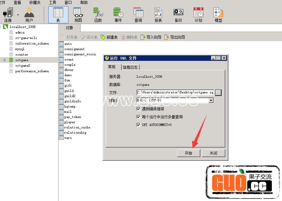This screenshot has height=201, width=282.
Task: Open the 用户 (User) manager icon
Action: pos(29,14)
